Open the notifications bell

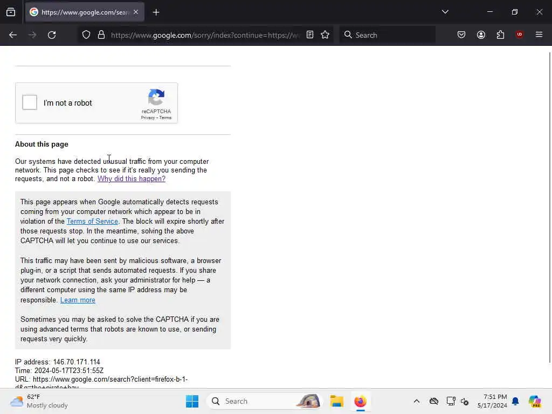click(515, 401)
